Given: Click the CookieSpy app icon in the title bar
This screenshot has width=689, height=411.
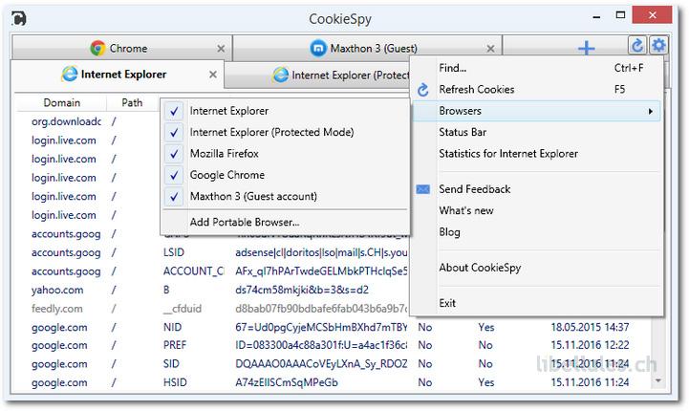Looking at the screenshot, I should tap(20, 18).
